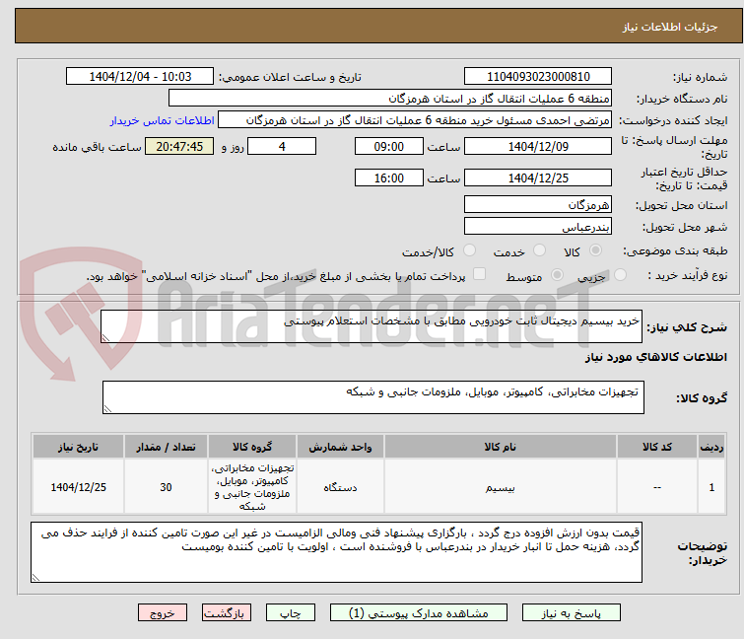The width and height of the screenshot is (744, 639).
Task: Click the row number 1 cell
Action: (711, 487)
